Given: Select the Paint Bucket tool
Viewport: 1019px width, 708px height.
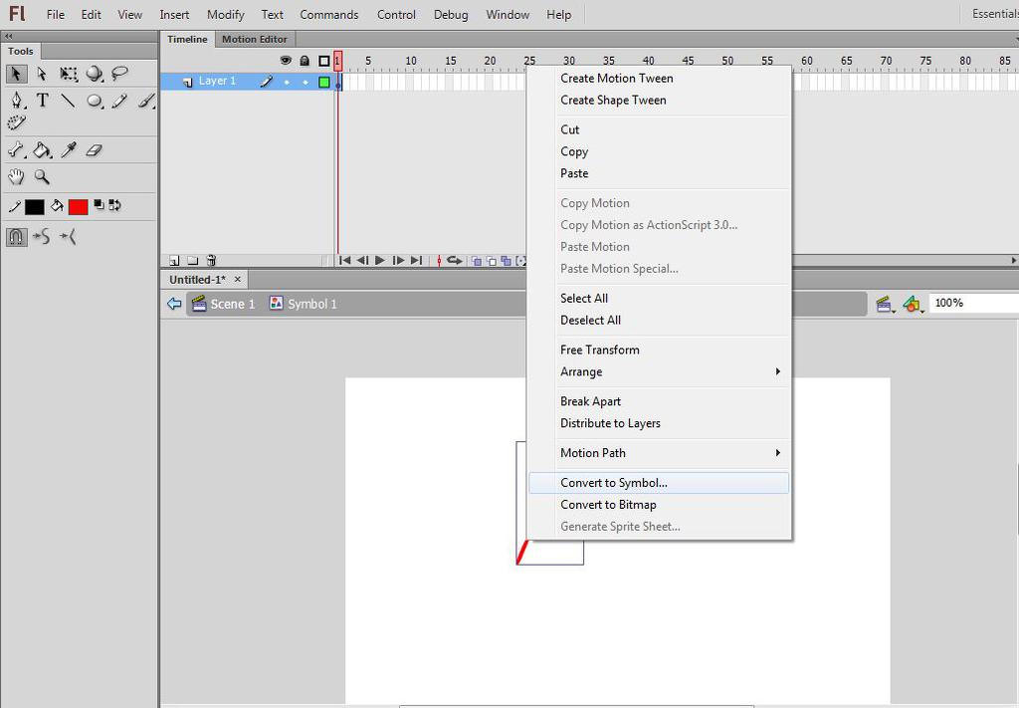Looking at the screenshot, I should pos(42,150).
